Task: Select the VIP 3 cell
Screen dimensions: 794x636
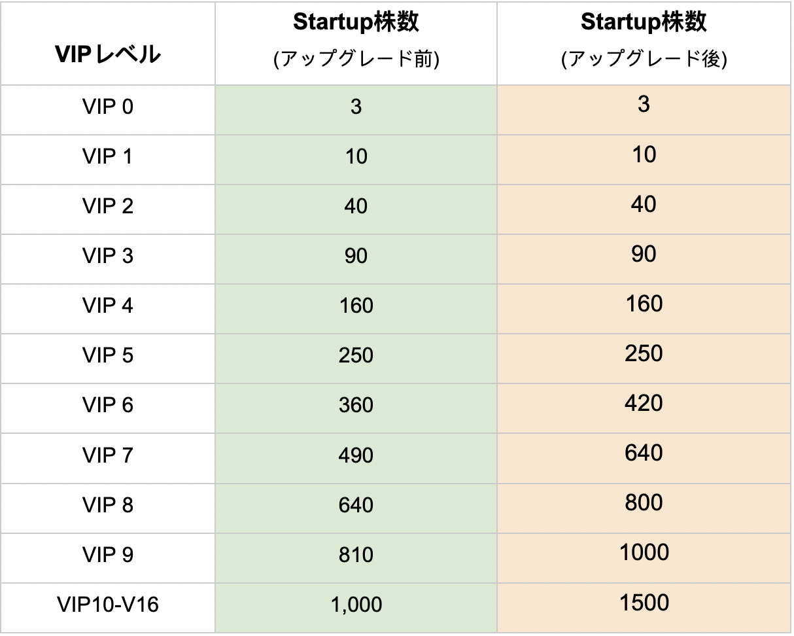Action: pyautogui.click(x=108, y=256)
